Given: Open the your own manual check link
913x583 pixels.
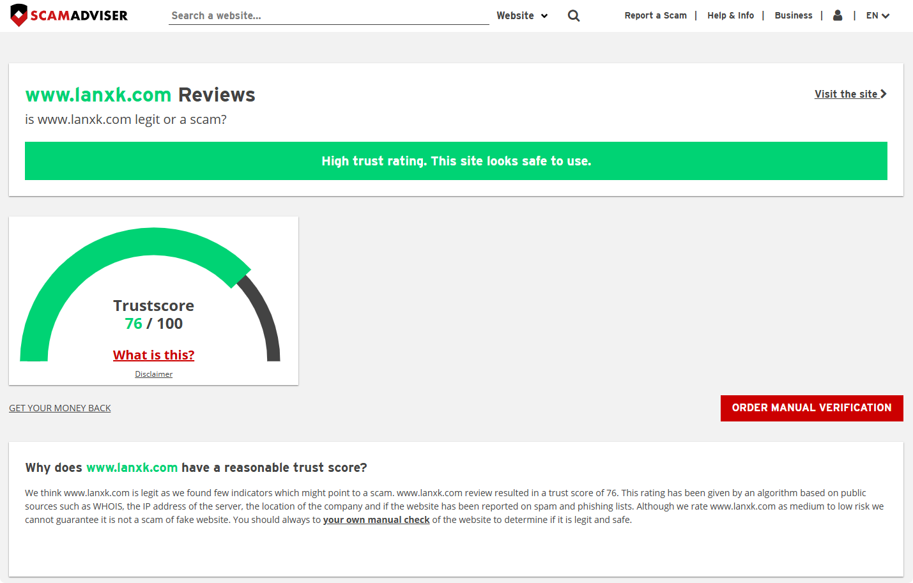Looking at the screenshot, I should coord(376,520).
